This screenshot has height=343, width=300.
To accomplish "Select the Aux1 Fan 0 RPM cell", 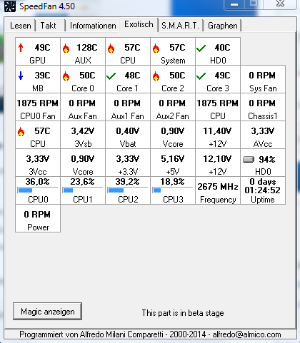I will tap(128, 107).
